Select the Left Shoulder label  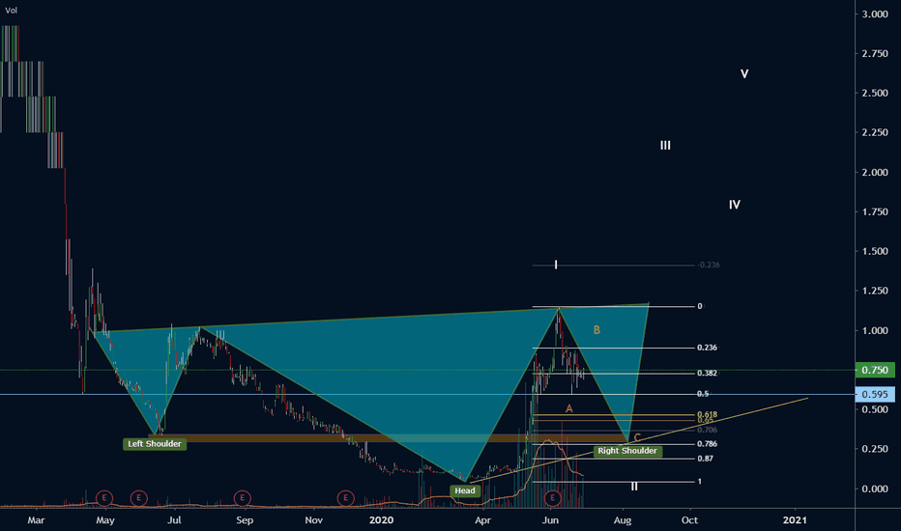point(155,444)
